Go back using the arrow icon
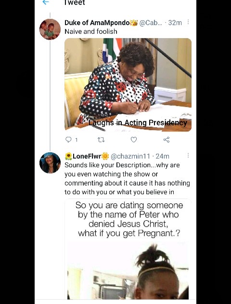231x304 pixels. [46, 2]
